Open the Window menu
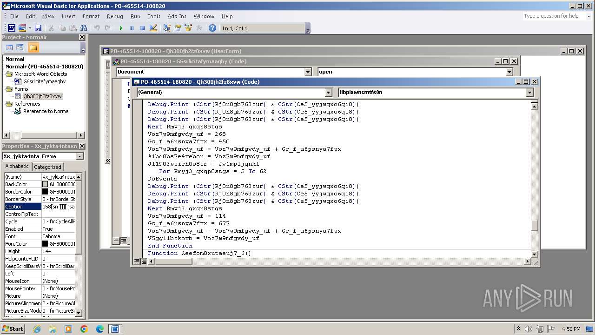Image resolution: width=595 pixels, height=335 pixels. pos(204,16)
